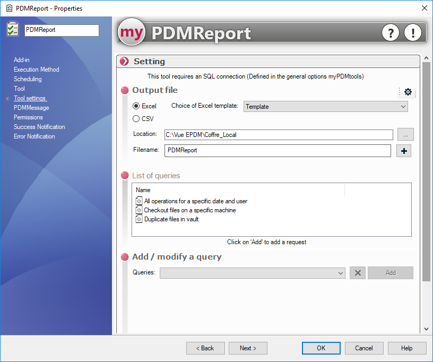Click into the Filename text field

pyautogui.click(x=278, y=151)
